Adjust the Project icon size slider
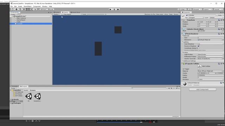The image size is (225, 126). click(176, 117)
